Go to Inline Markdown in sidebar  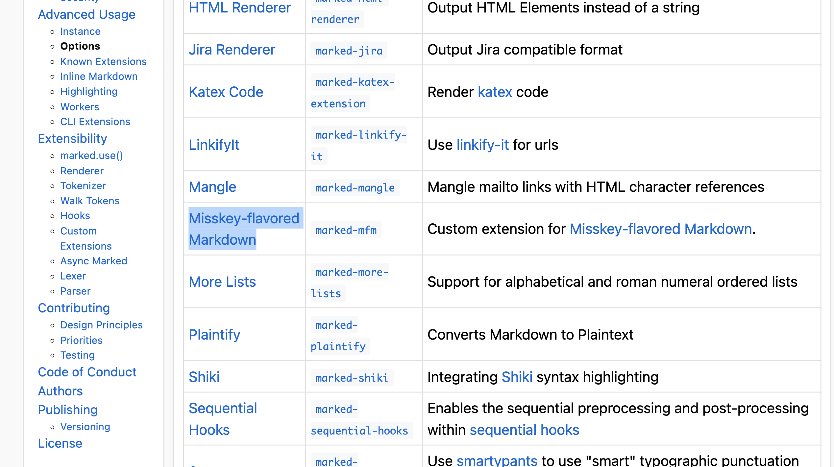pos(99,77)
